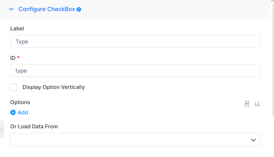
Task: Focus the Label input containing Type
Action: tap(135, 41)
